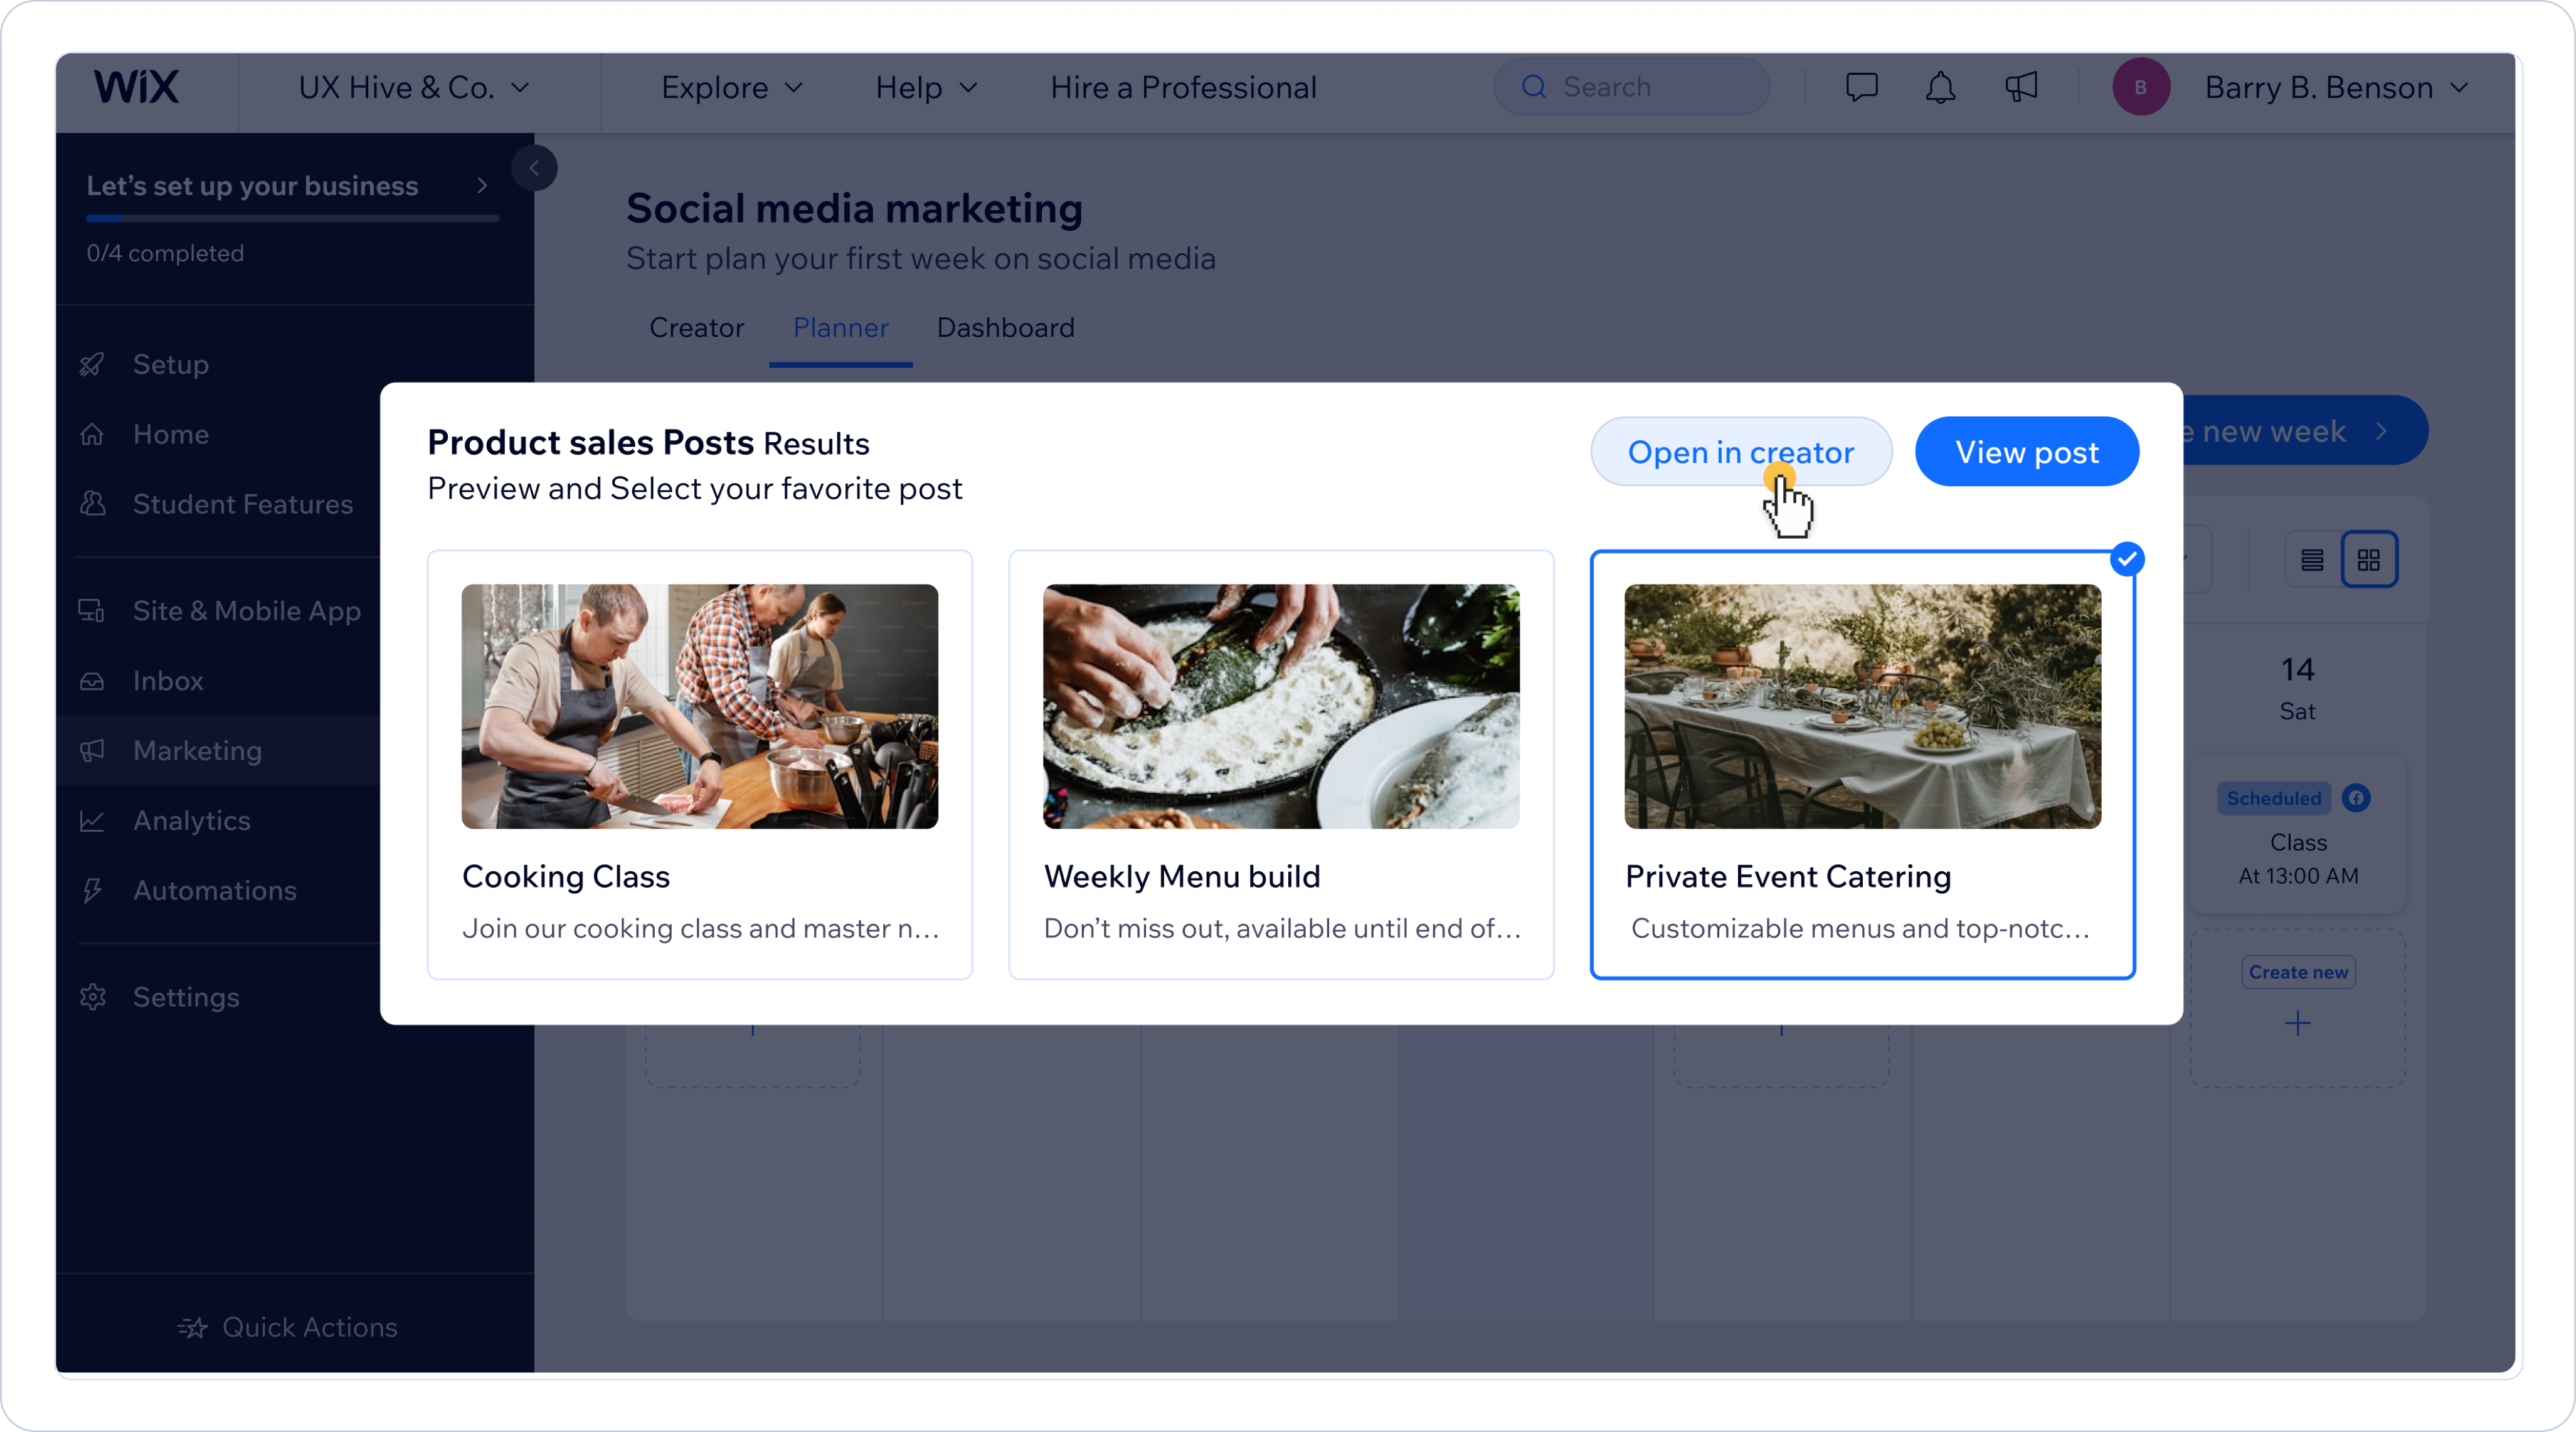The width and height of the screenshot is (2576, 1432).
Task: Switch to the Creator tab
Action: tap(696, 328)
